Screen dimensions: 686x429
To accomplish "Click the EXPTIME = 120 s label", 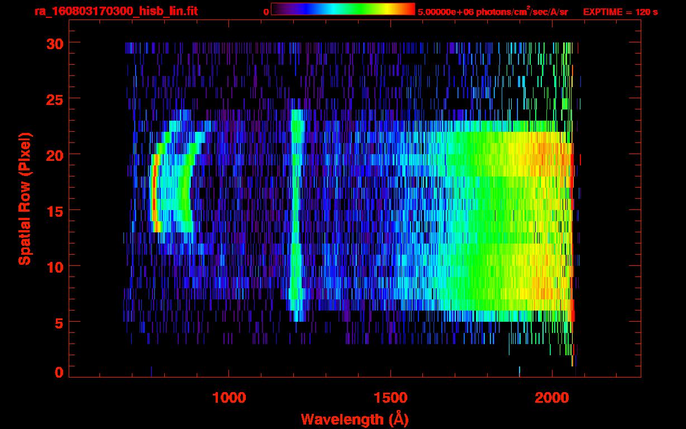I will tap(620, 12).
